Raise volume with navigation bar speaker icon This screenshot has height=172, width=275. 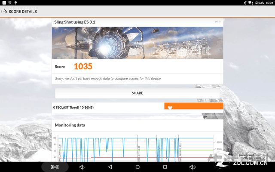point(192,167)
